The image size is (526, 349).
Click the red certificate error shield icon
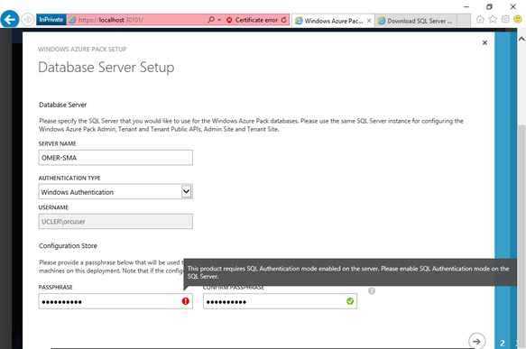(x=229, y=20)
